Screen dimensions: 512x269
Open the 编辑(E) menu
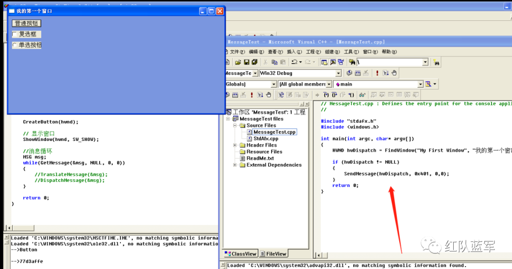[256, 52]
